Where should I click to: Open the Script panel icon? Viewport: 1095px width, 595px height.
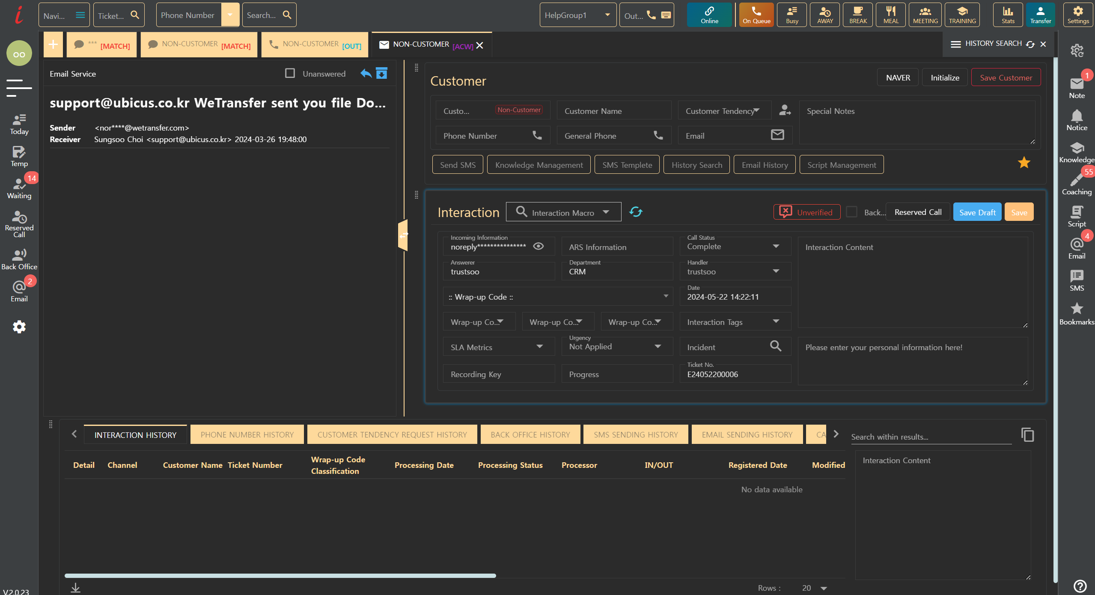click(1077, 217)
